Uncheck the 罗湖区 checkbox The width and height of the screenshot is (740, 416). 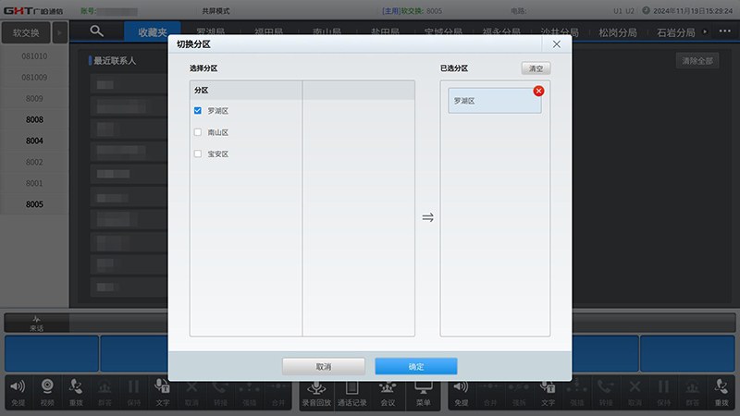point(198,111)
